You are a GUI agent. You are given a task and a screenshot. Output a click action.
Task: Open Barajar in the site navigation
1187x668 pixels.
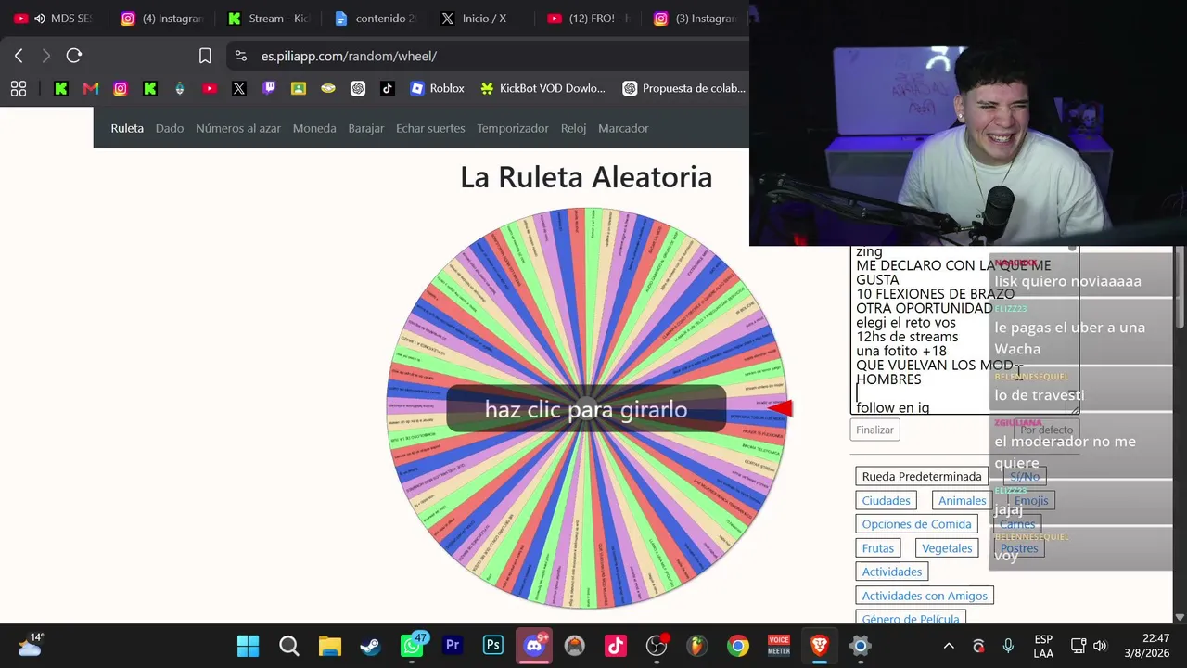pos(366,128)
